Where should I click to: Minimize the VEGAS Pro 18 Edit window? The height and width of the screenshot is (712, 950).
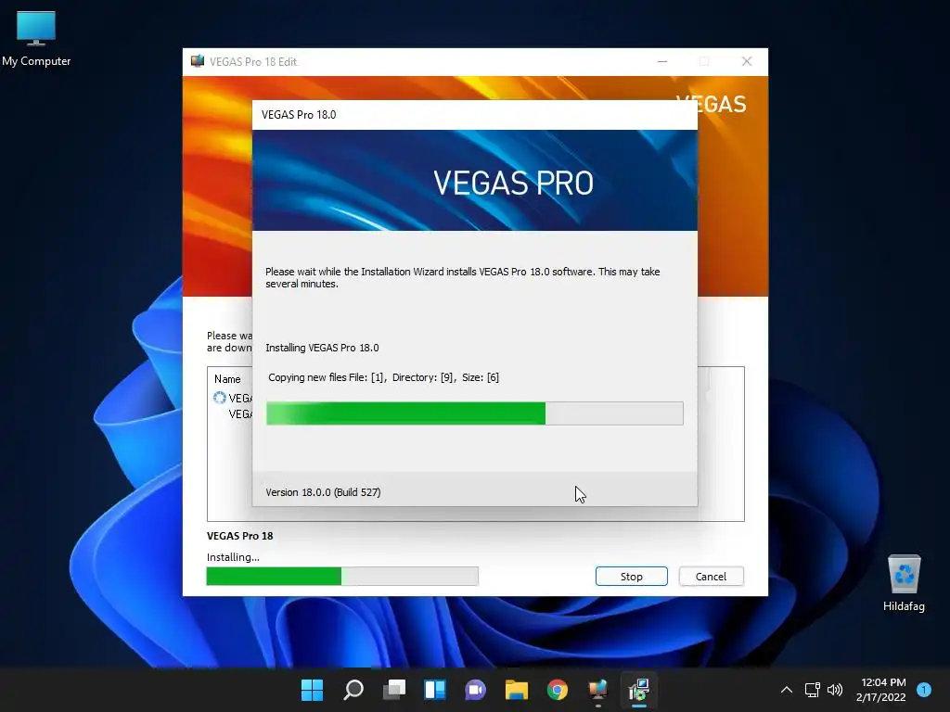pyautogui.click(x=662, y=61)
